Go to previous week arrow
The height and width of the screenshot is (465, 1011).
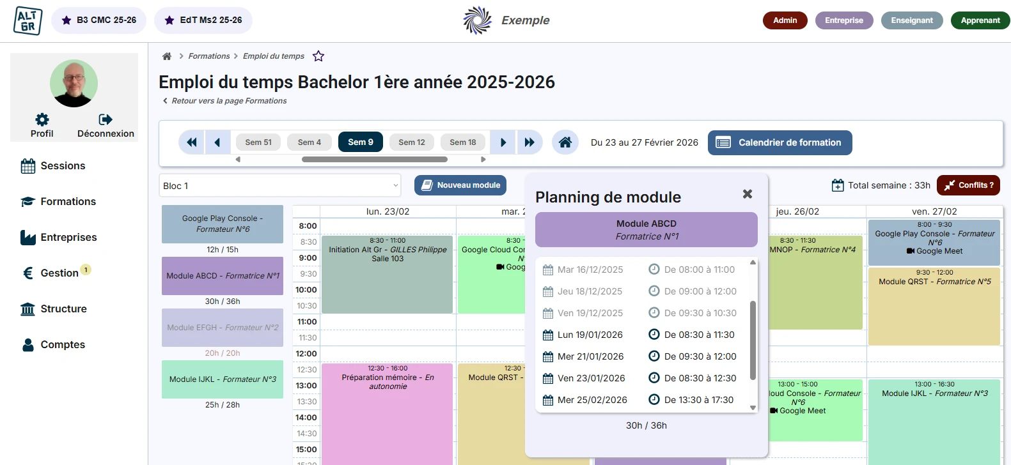point(217,142)
